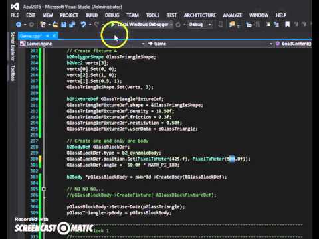
Task: Open the BUILD menu
Action: click(92, 15)
